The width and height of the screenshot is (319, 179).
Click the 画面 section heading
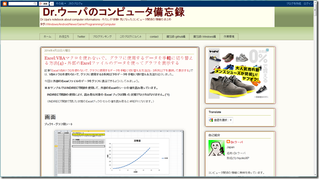click(50, 117)
